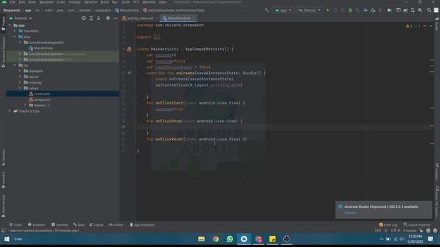Click MainActivity breadcrumb in navigation bar
This screenshot has width=440, height=247.
pyautogui.click(x=126, y=10)
